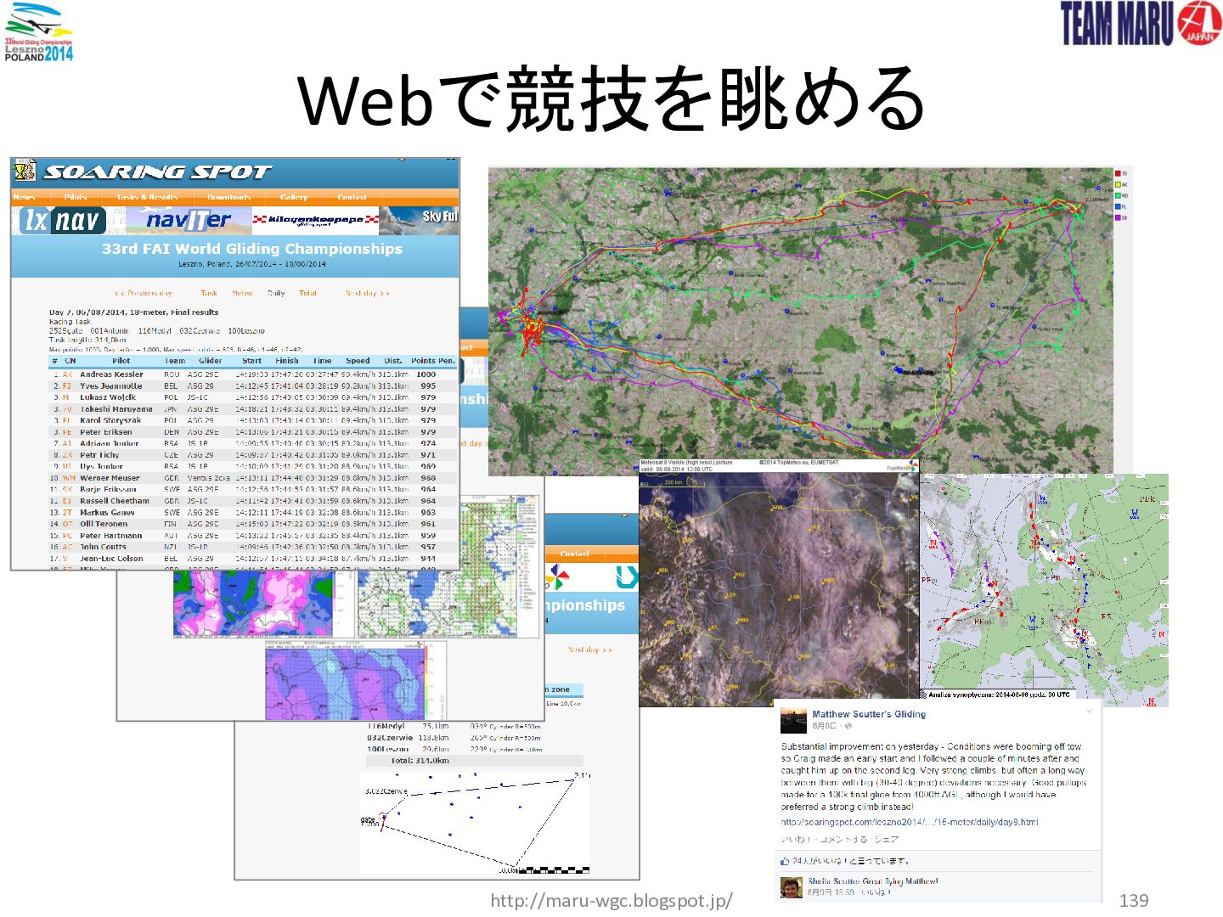
Task: Open pilot Russell Cheetham's entry
Action: [115, 501]
